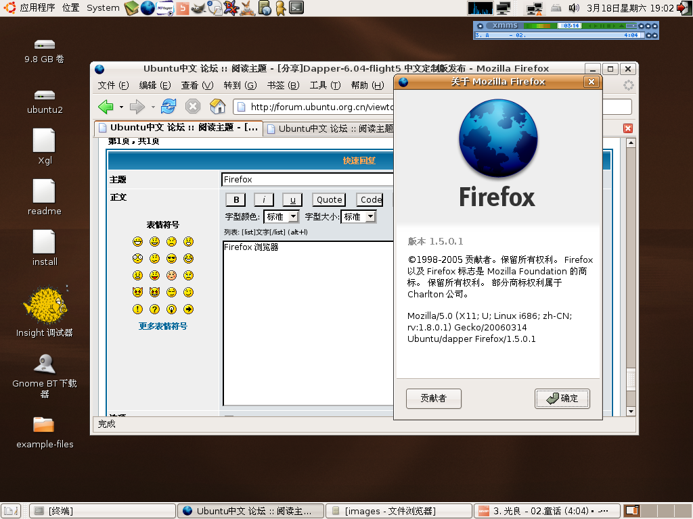Click the Firefox forward arrow button
The height and width of the screenshot is (519, 693).
137,106
